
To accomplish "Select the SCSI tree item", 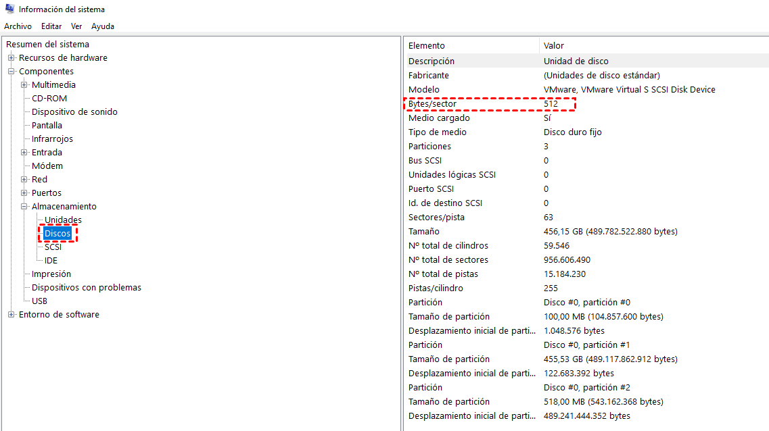I will [x=53, y=247].
